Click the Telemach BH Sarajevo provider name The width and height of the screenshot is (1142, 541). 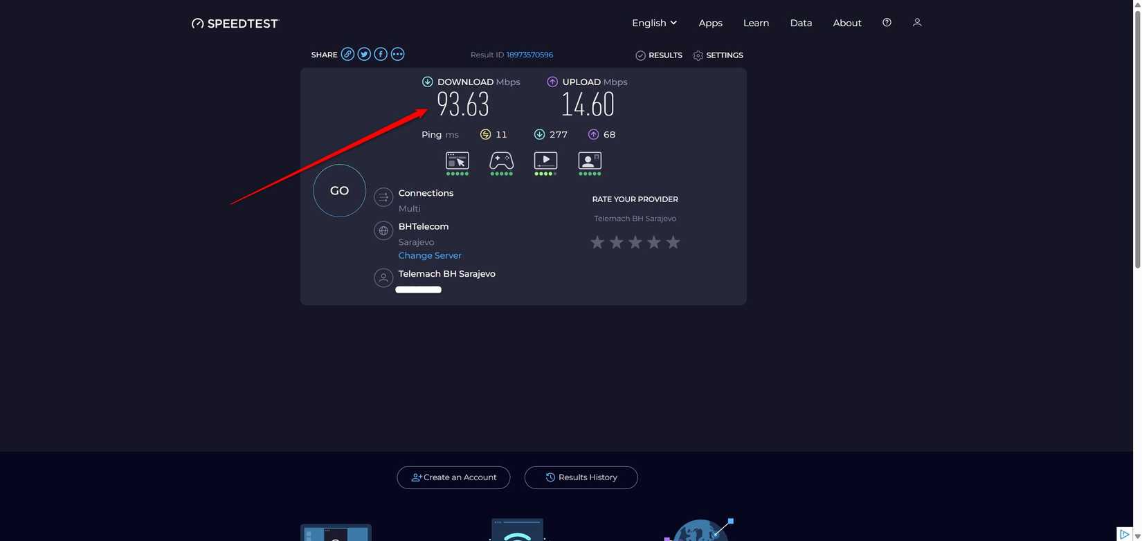(x=447, y=274)
